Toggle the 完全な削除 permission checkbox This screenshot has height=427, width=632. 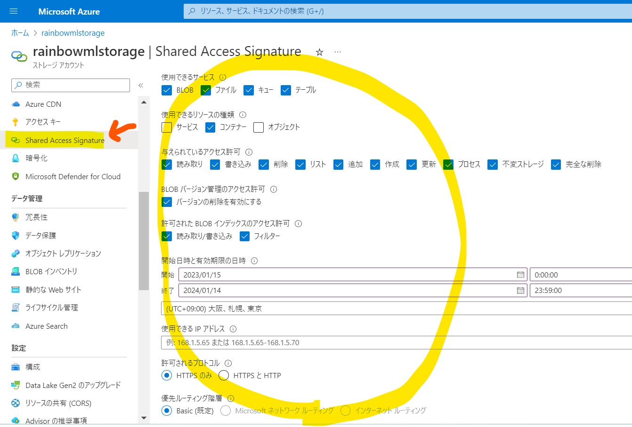(556, 165)
